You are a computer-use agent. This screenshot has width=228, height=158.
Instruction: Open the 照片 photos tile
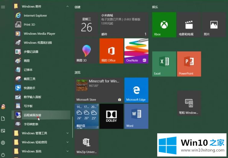click(214, 25)
